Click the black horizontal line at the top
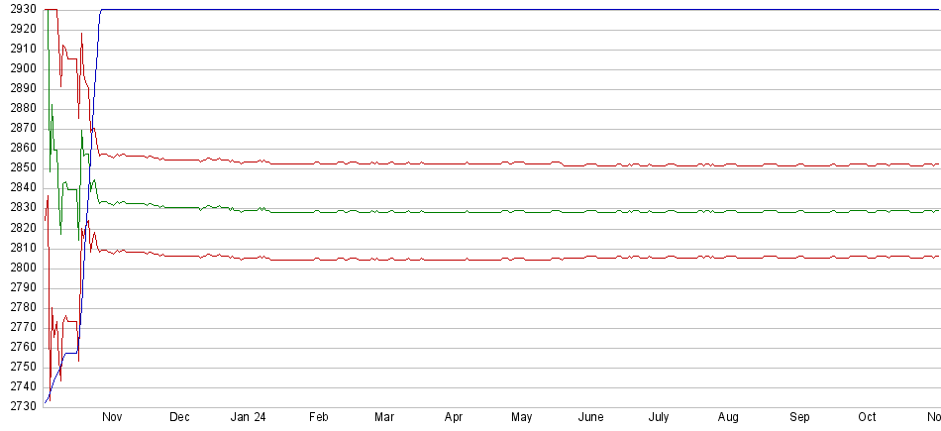 (x=495, y=10)
